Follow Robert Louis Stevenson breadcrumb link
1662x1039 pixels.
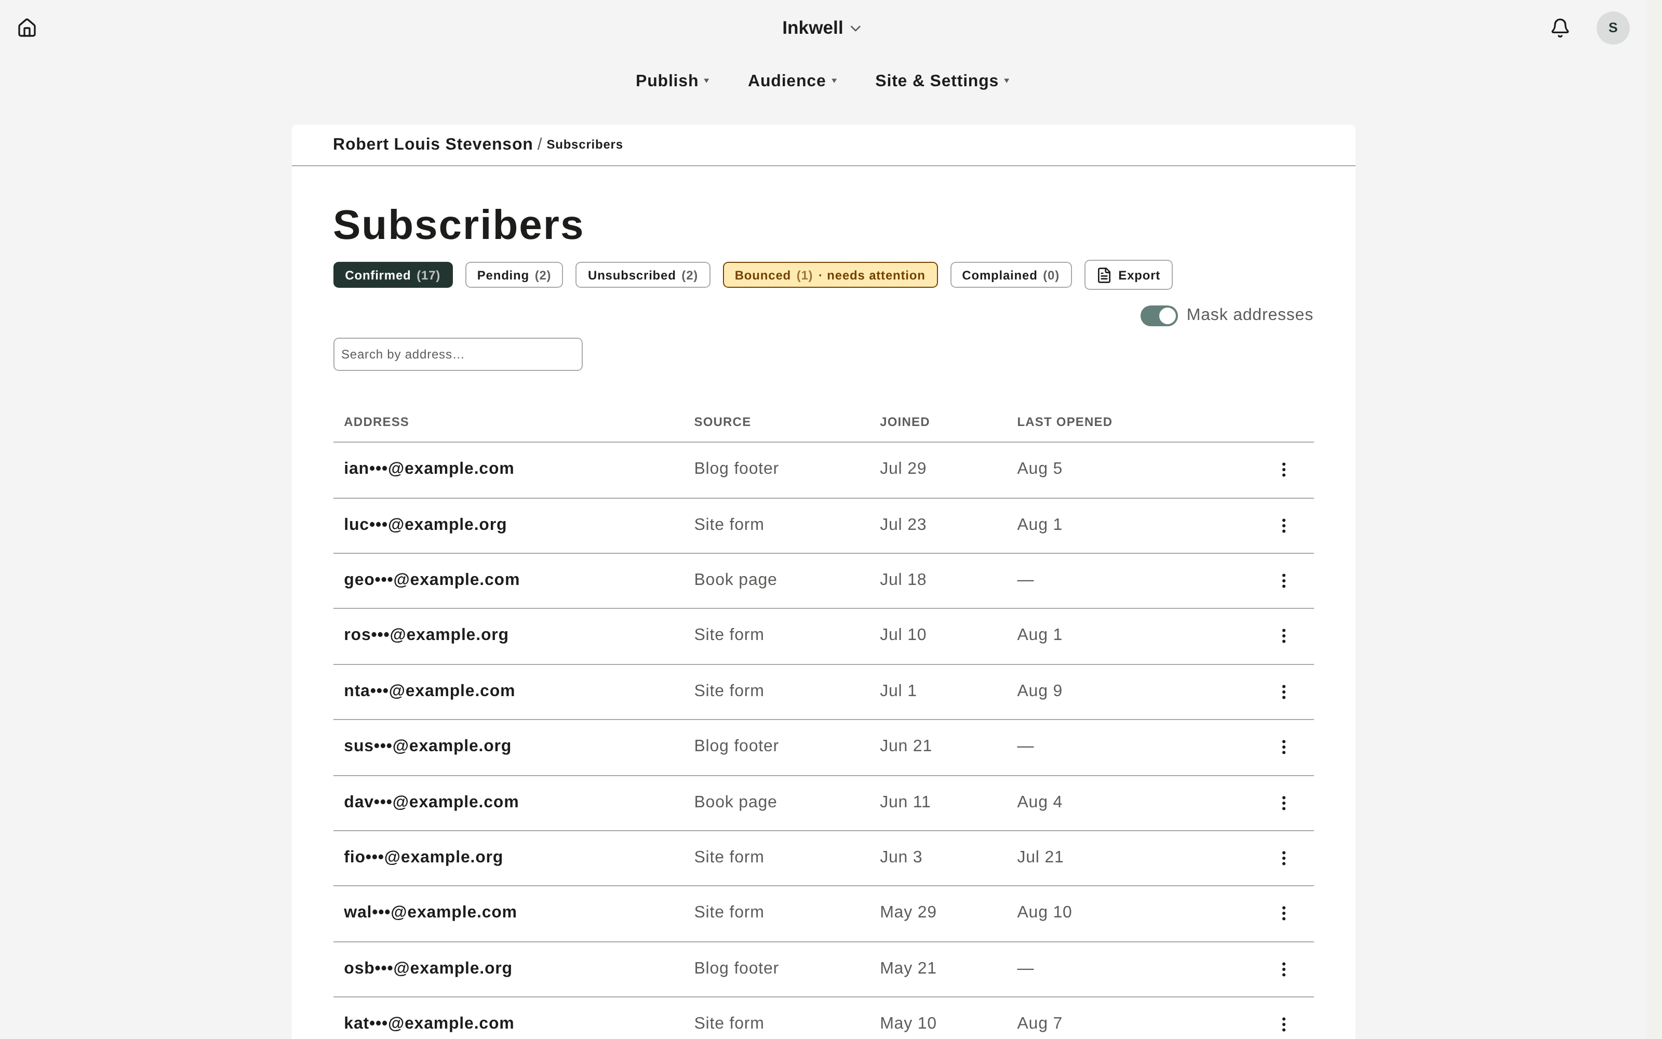(x=433, y=144)
